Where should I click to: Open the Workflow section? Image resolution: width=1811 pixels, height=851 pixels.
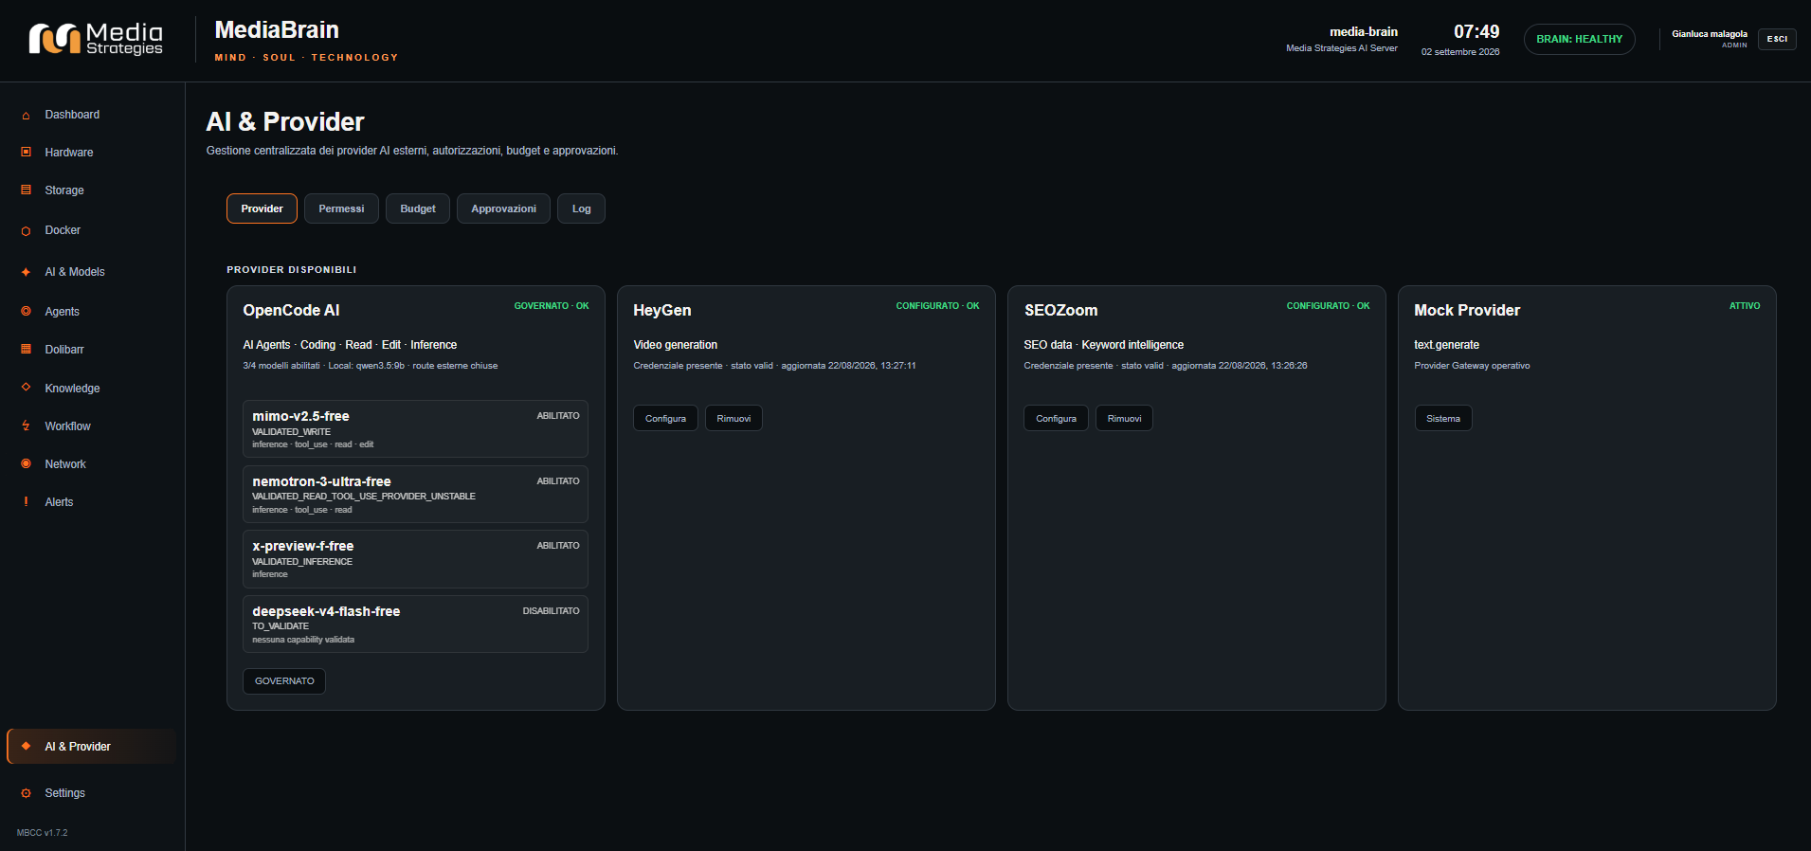tap(92, 426)
